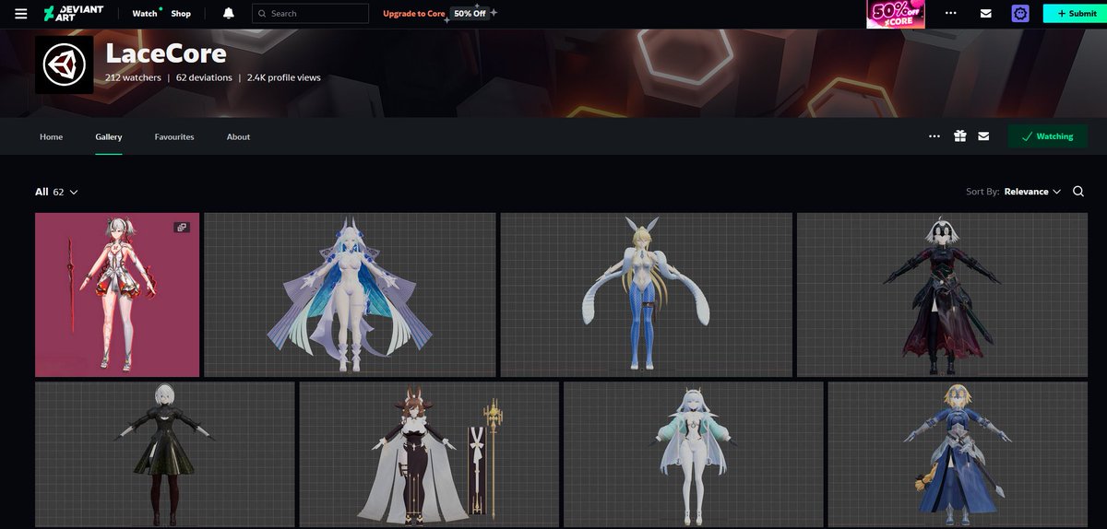Viewport: 1107px width, 529px height.
Task: Select the Gallery tab
Action: click(108, 136)
